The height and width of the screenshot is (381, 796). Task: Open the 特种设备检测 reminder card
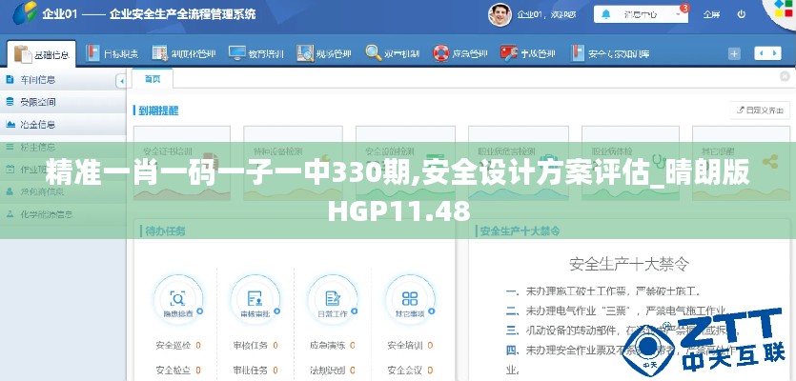pos(293,165)
